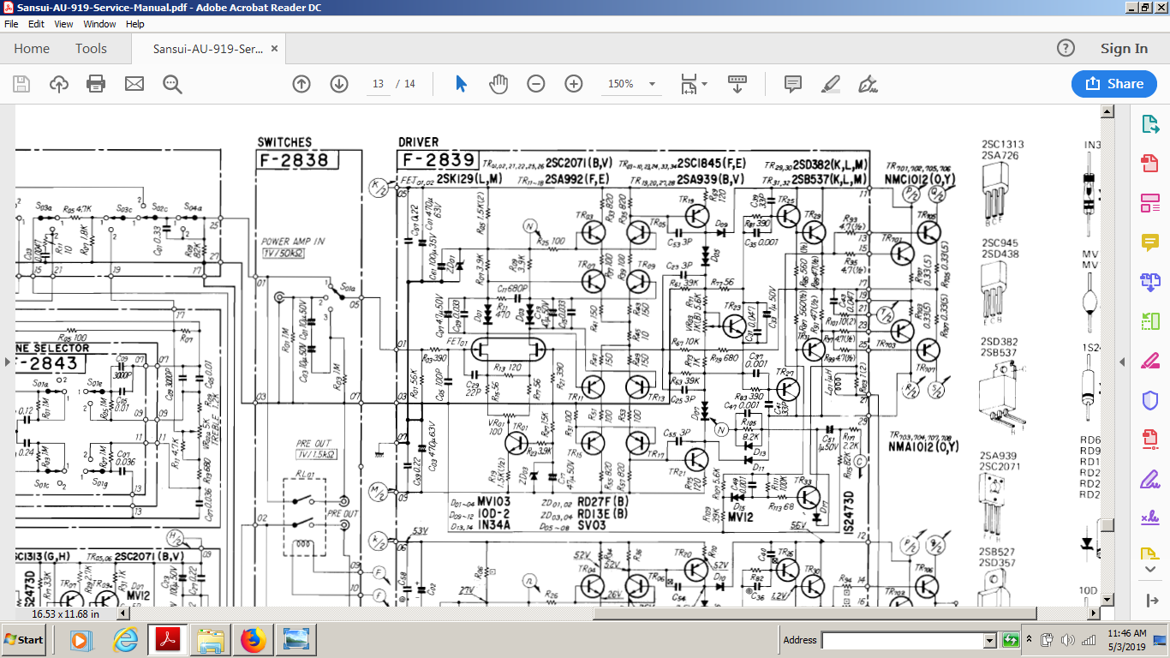The height and width of the screenshot is (658, 1170).
Task: Open the volume speaker tray icon
Action: point(1067,640)
